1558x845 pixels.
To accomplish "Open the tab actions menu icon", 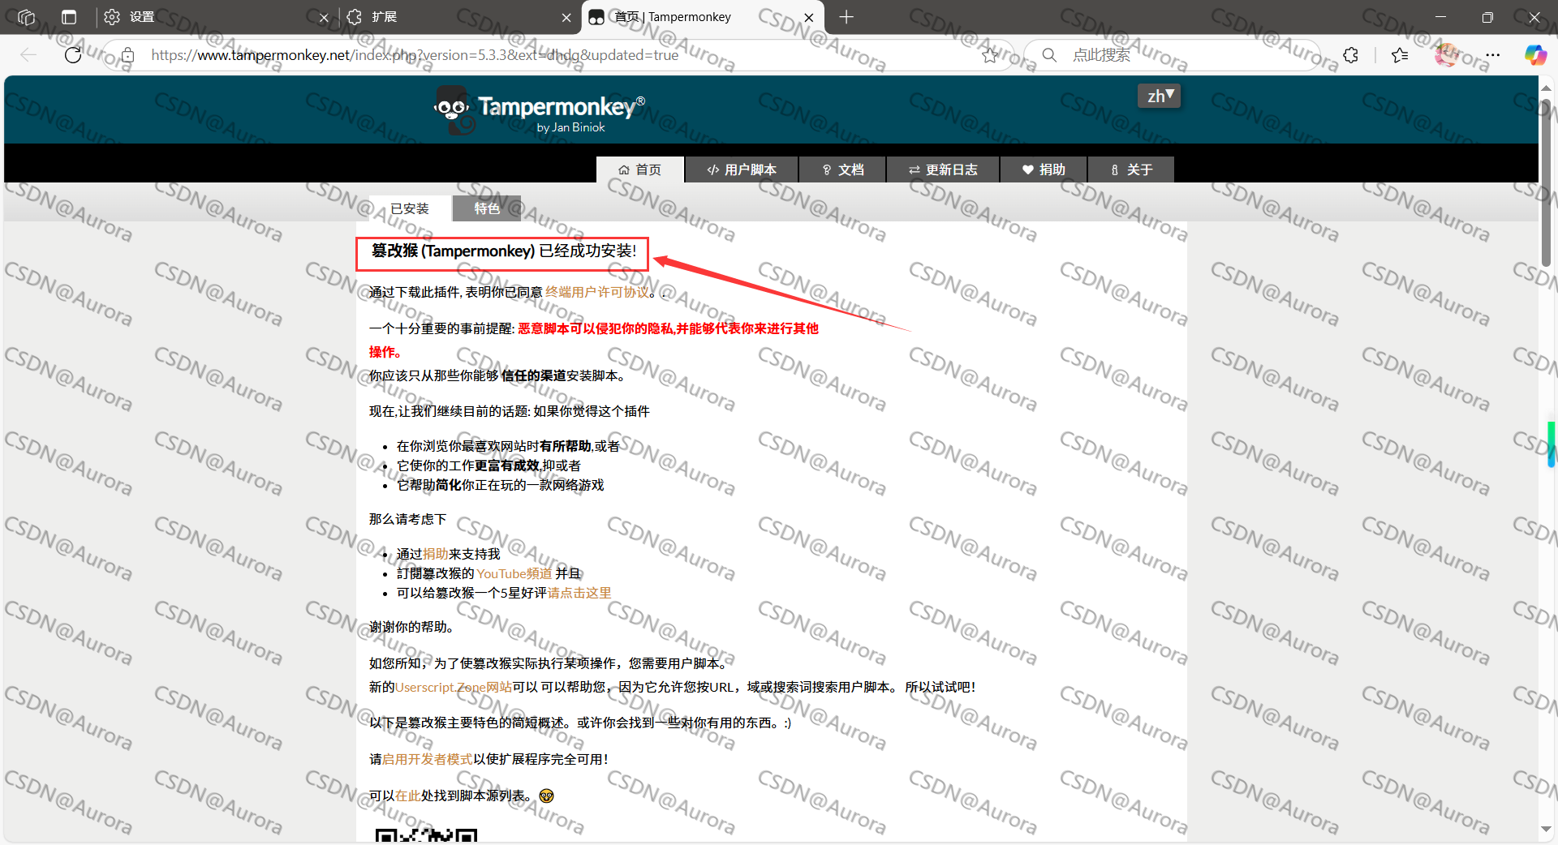I will (x=69, y=17).
